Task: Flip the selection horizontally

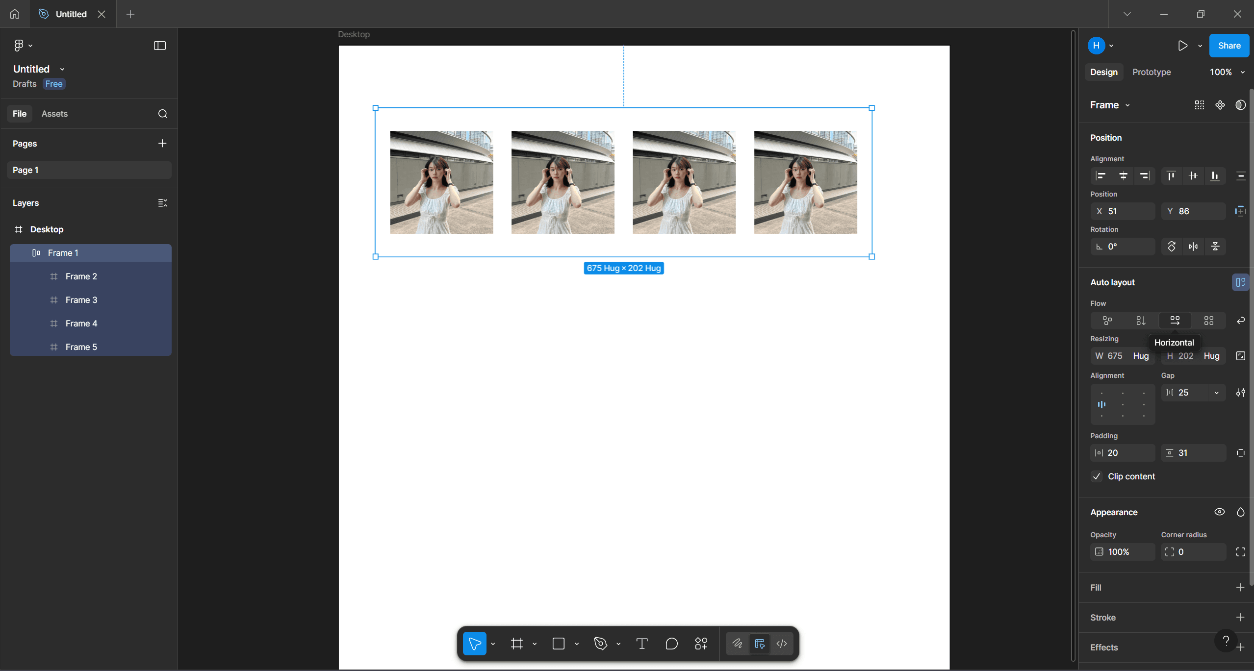Action: [1193, 247]
